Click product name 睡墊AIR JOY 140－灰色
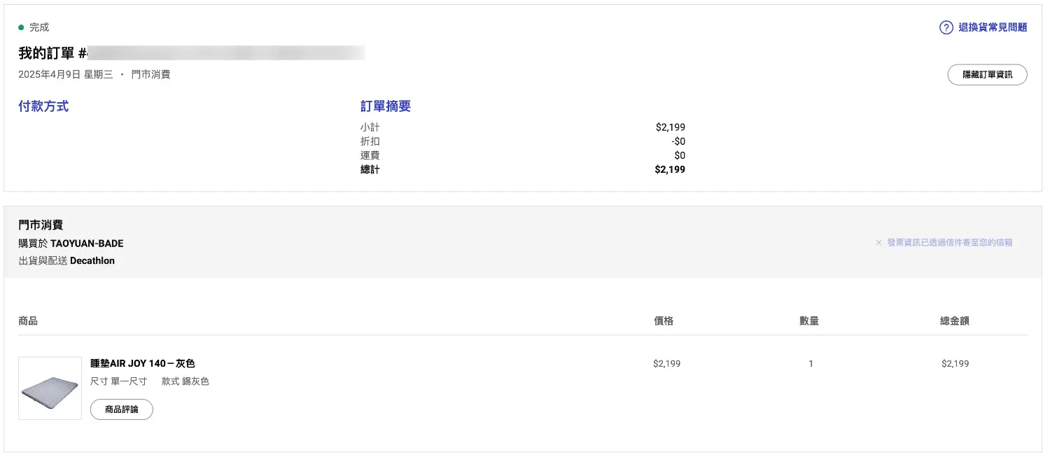The width and height of the screenshot is (1050, 457). (x=143, y=363)
